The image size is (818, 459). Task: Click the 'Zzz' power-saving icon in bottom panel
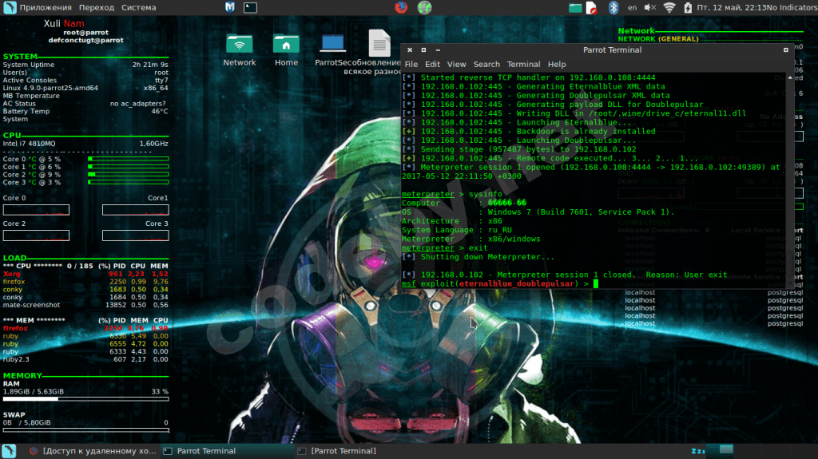click(698, 451)
